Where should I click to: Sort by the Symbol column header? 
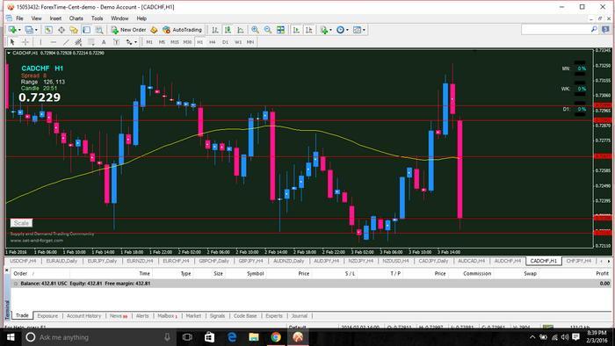pyautogui.click(x=256, y=273)
